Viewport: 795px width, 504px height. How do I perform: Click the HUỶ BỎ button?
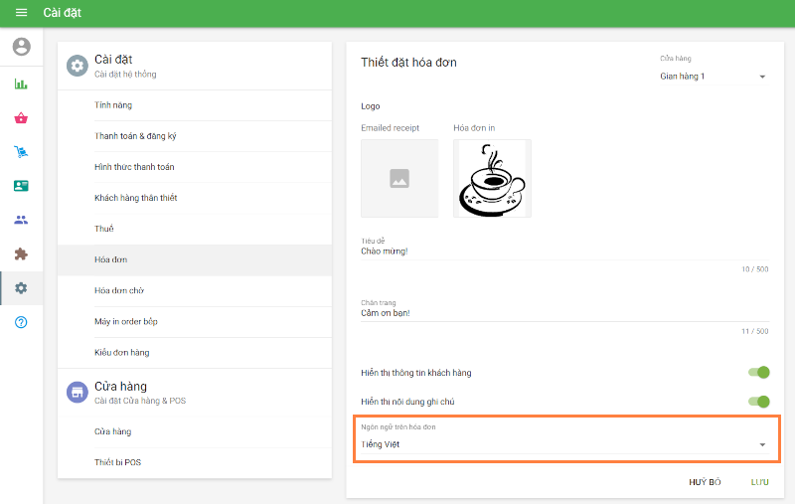(x=705, y=481)
